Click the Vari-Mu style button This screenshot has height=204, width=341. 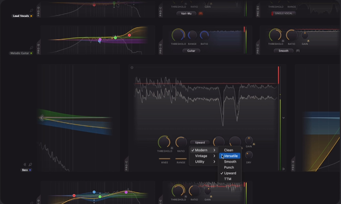point(186,13)
